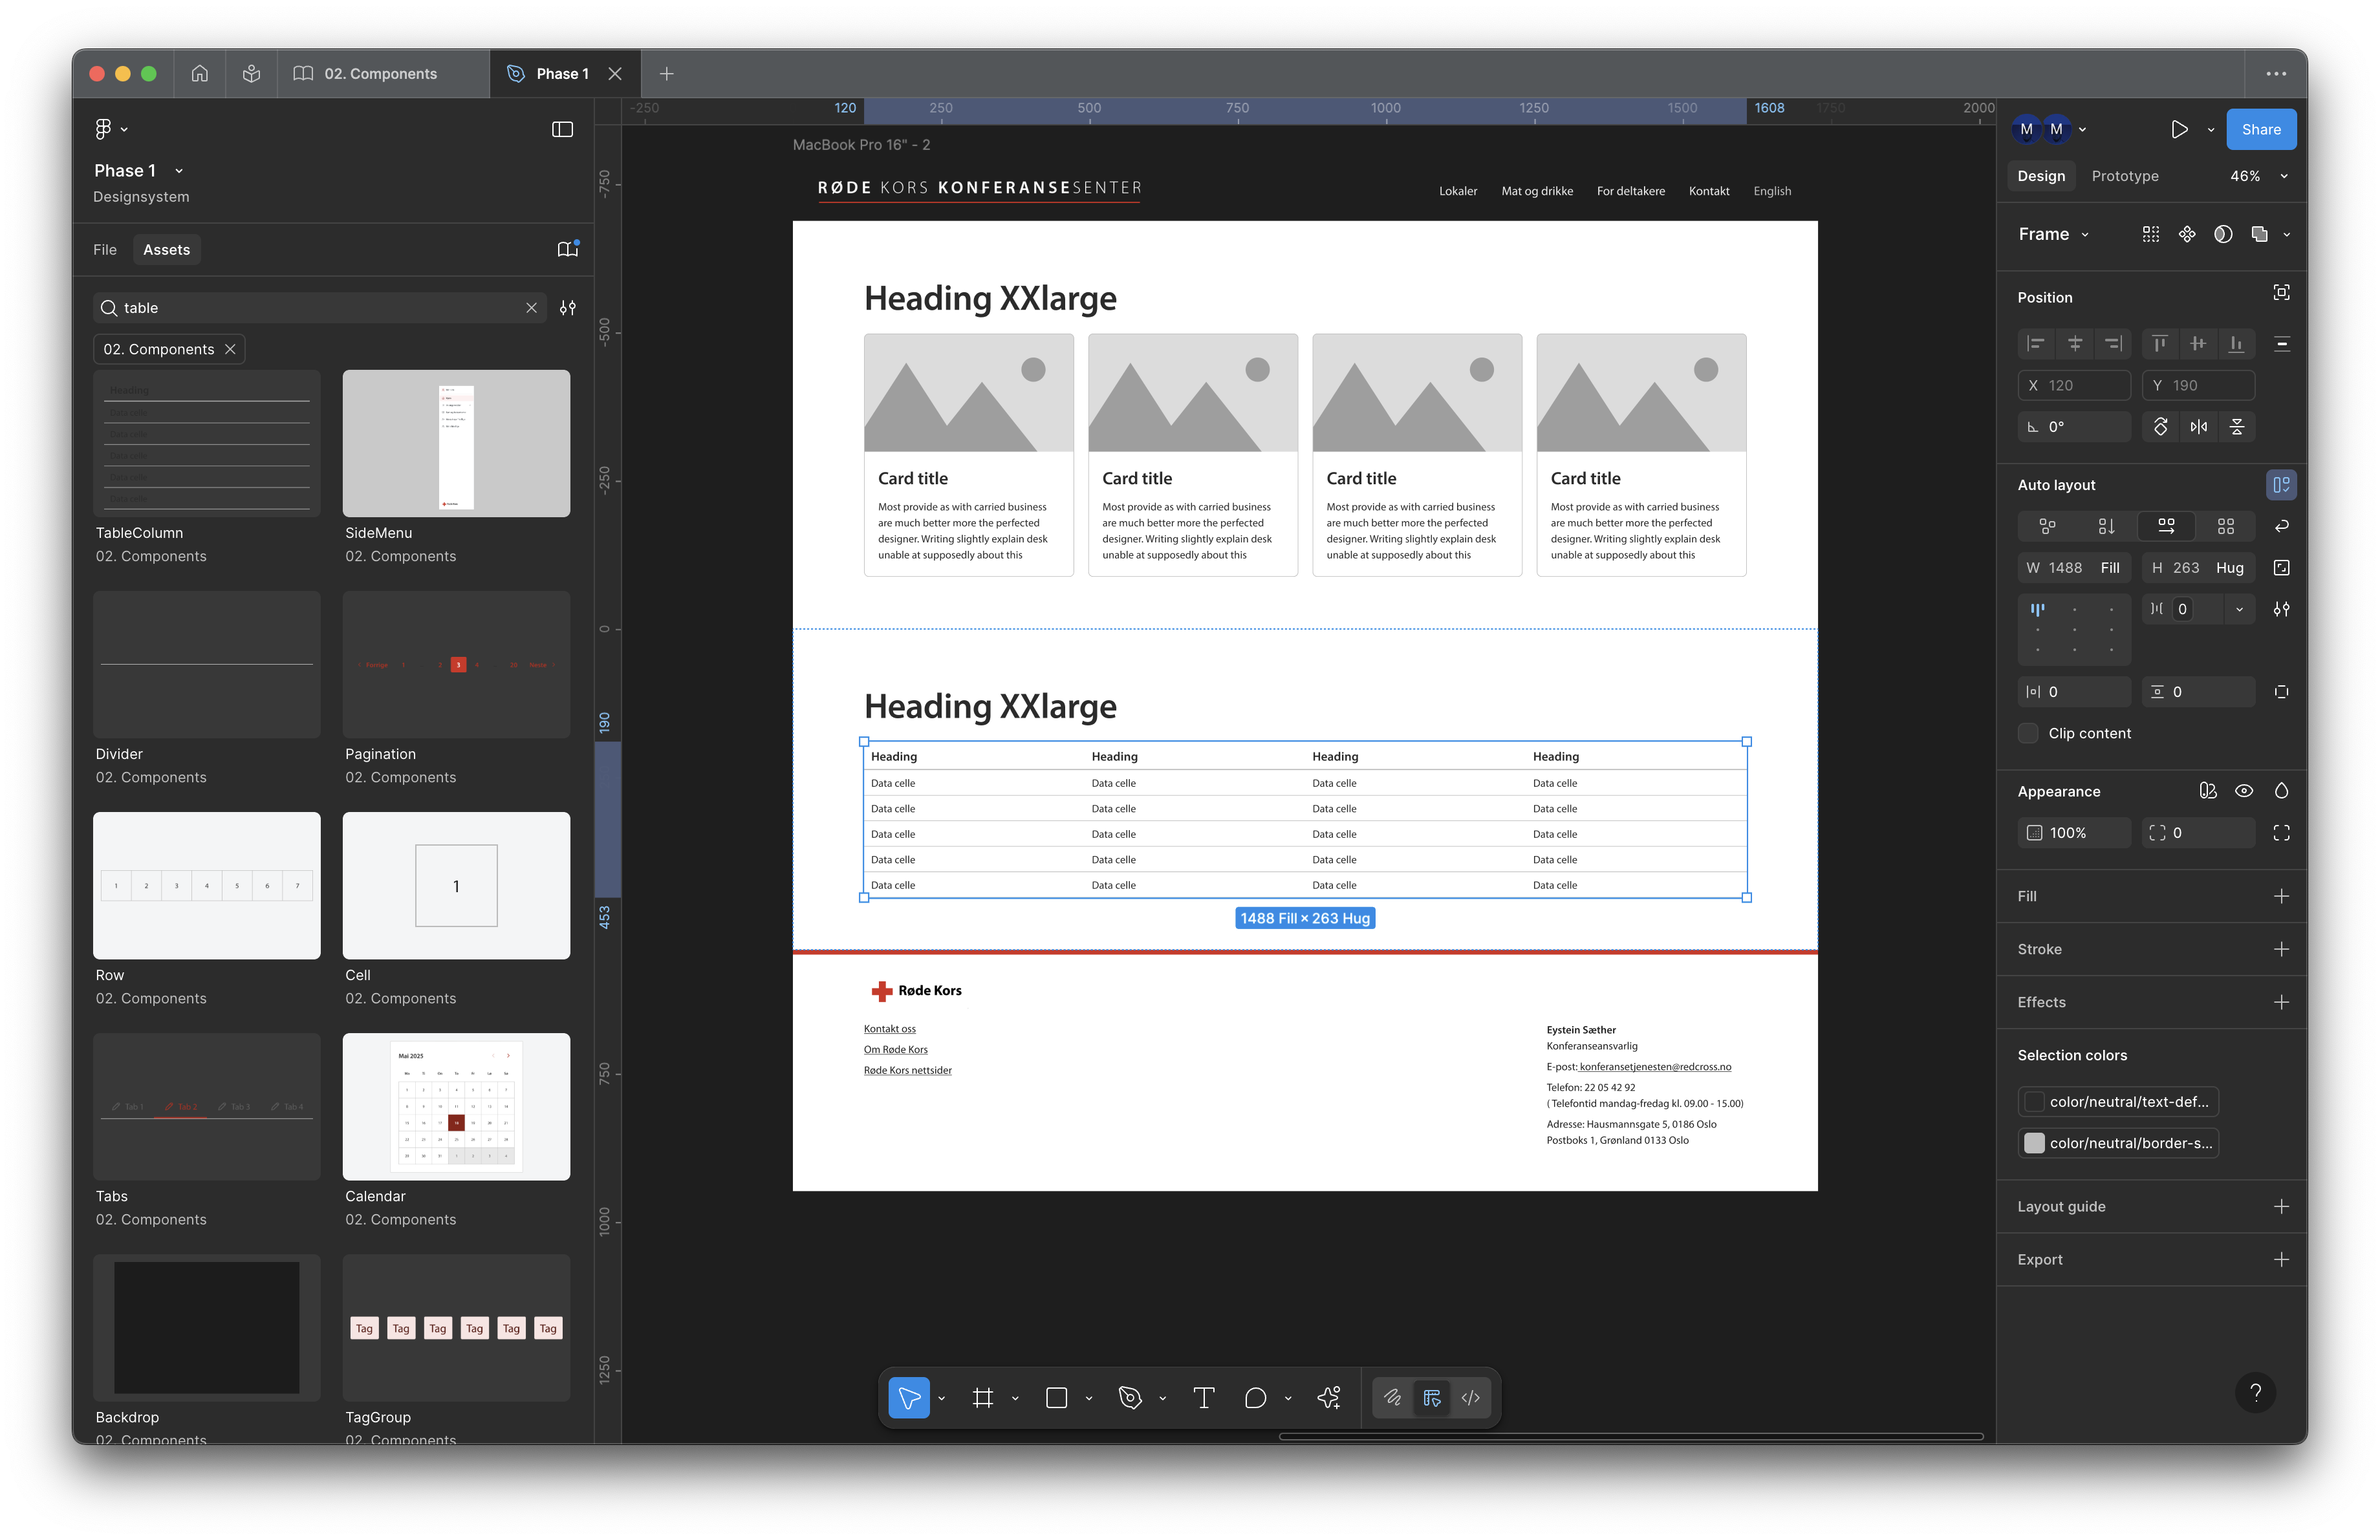Select the Calendar component thumbnail
Image resolution: width=2380 pixels, height=1540 pixels.
coord(456,1106)
